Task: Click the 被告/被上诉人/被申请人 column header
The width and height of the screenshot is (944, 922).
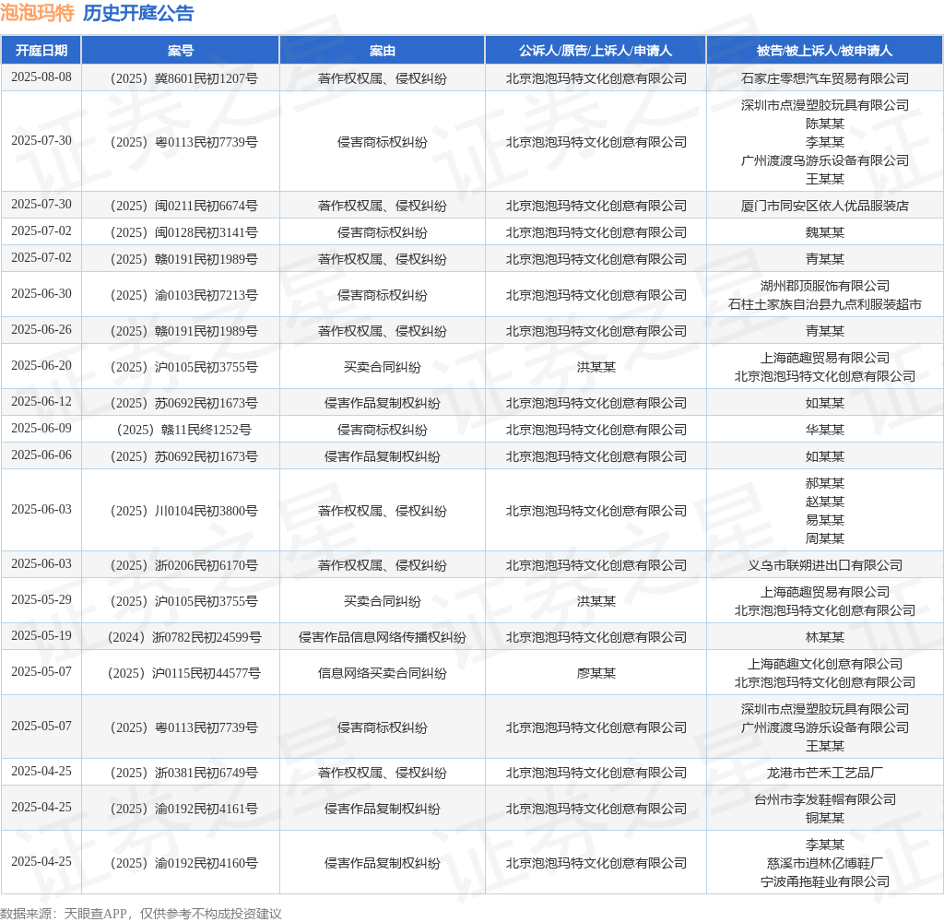Action: click(825, 51)
